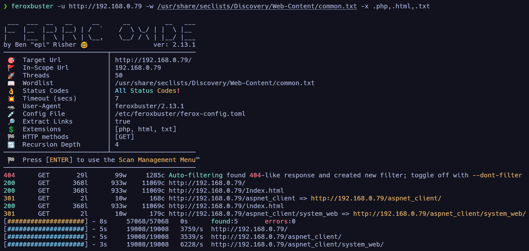Image resolution: width=529 pixels, height=251 pixels.
Task: Click the [GET] HTTP methods value
Action: tap(125, 137)
